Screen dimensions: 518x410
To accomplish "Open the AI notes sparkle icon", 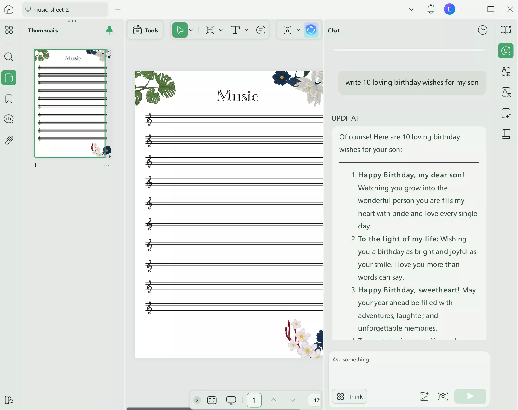I will point(506,113).
